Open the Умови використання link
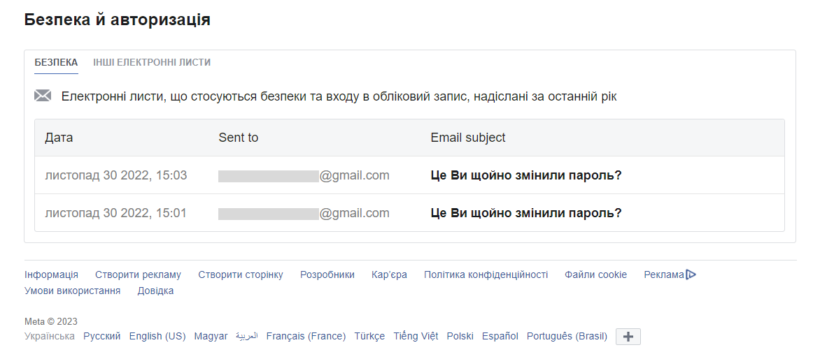The height and width of the screenshot is (359, 827). pyautogui.click(x=72, y=291)
